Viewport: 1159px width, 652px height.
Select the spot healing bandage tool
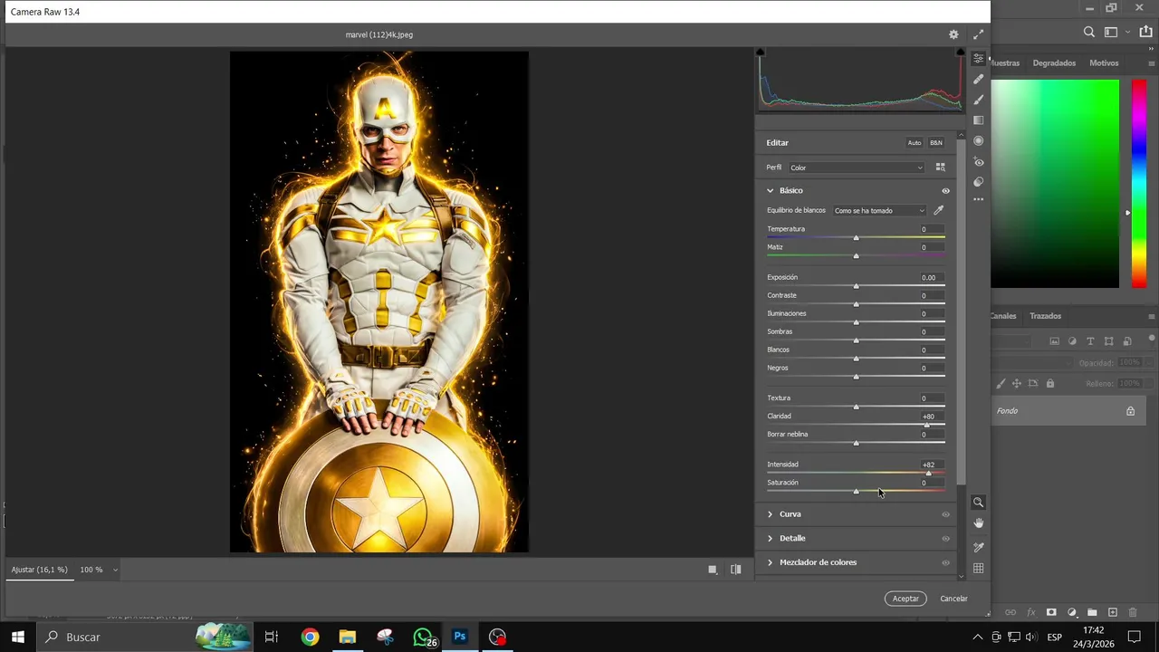pyautogui.click(x=978, y=79)
